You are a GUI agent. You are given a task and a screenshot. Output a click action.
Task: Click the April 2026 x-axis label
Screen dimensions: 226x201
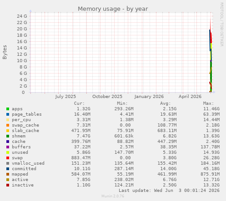click(x=190, y=97)
